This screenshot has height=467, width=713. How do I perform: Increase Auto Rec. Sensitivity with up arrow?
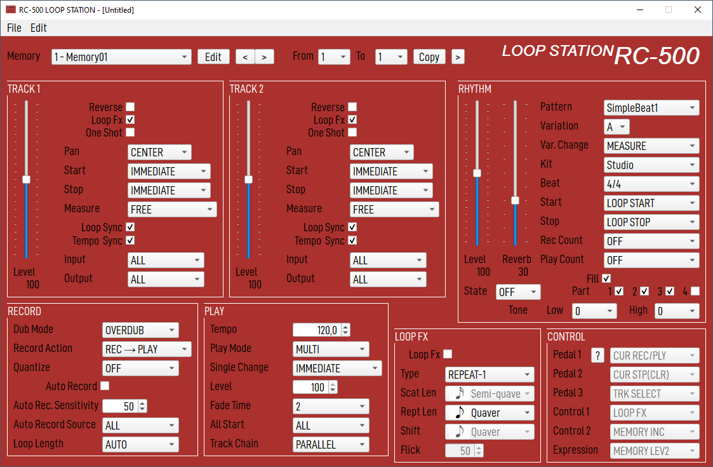point(142,403)
